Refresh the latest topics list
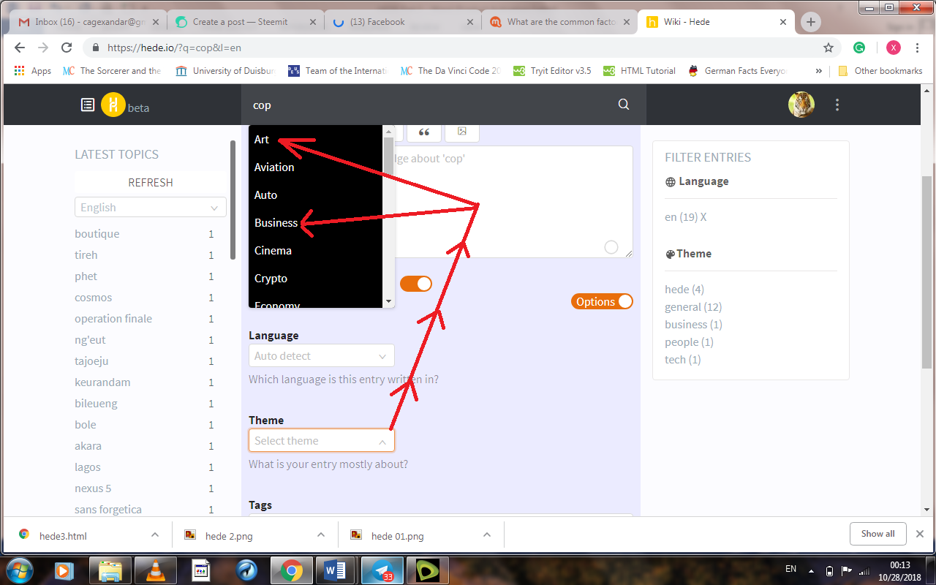The height and width of the screenshot is (585, 936). 151,183
